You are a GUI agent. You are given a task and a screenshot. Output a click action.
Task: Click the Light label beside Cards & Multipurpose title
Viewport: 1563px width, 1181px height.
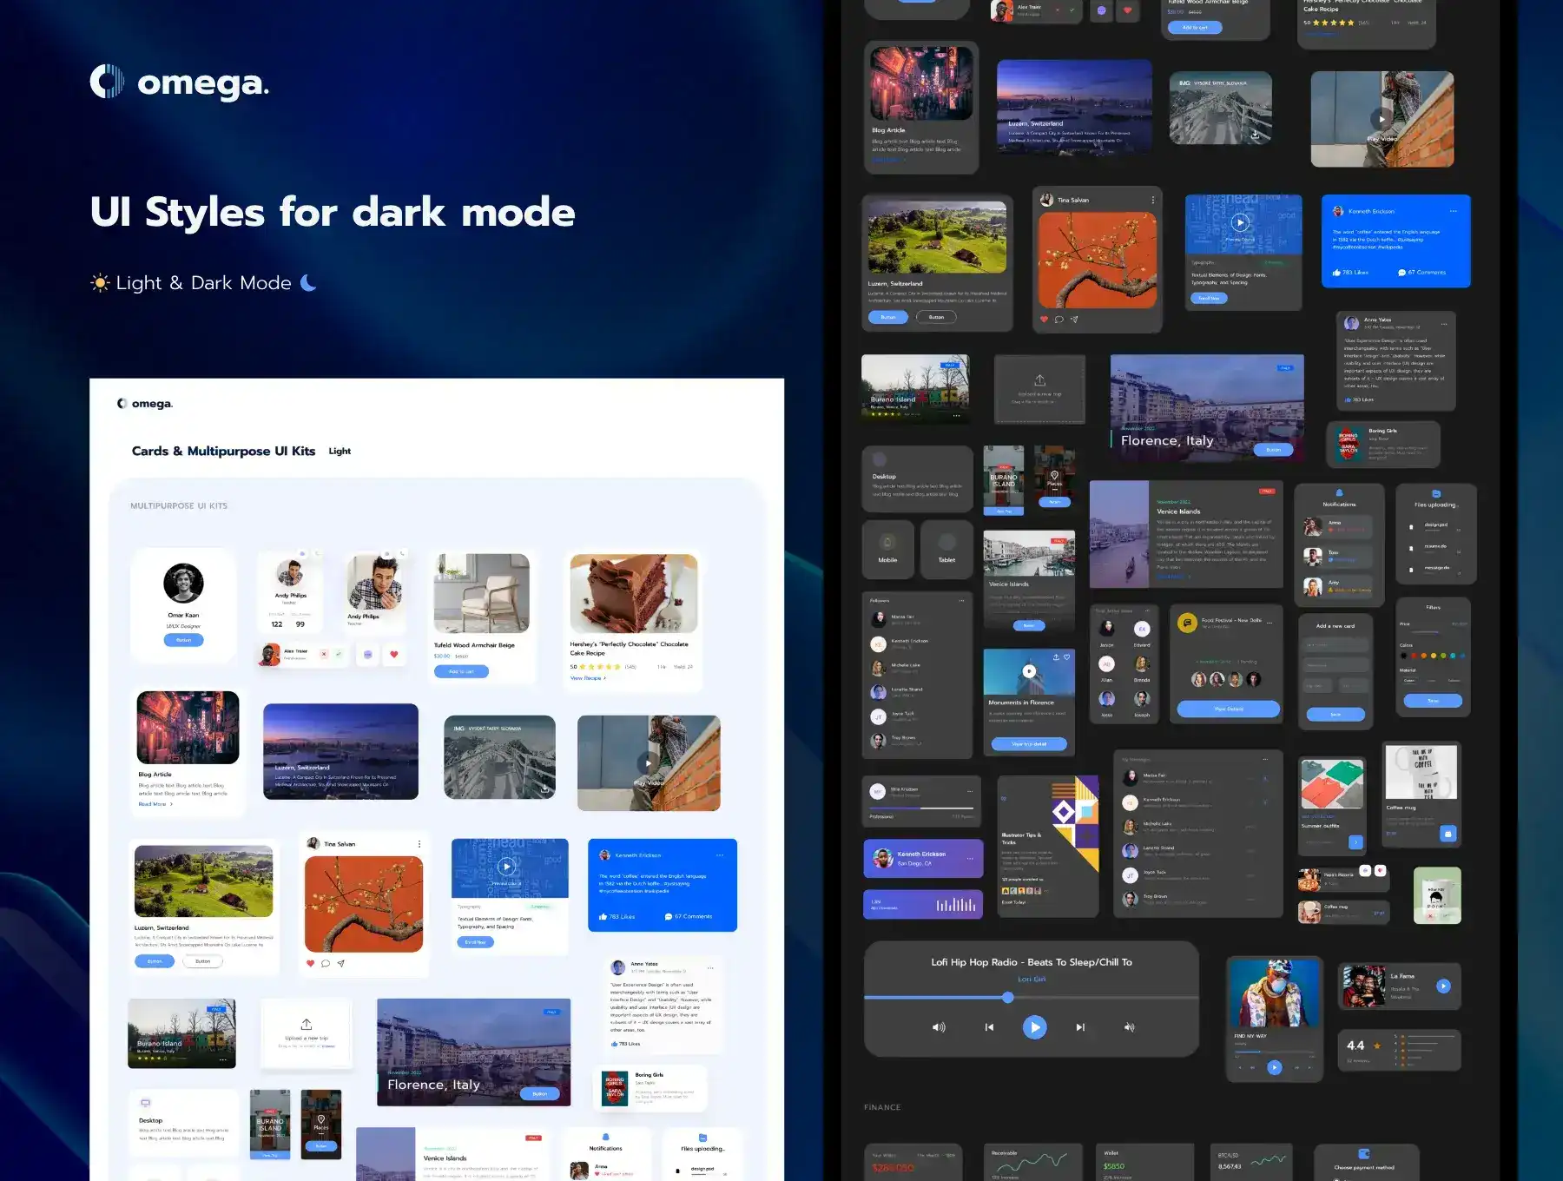[340, 452]
